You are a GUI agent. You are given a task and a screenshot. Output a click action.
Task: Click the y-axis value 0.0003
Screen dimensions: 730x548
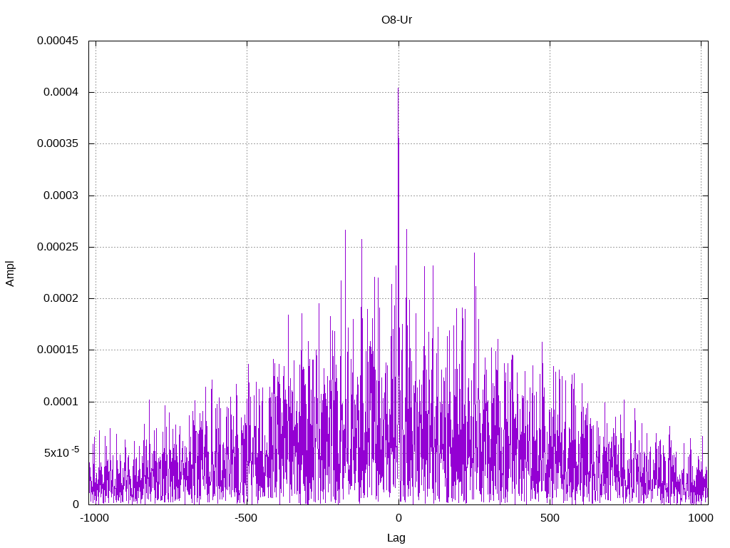61,196
